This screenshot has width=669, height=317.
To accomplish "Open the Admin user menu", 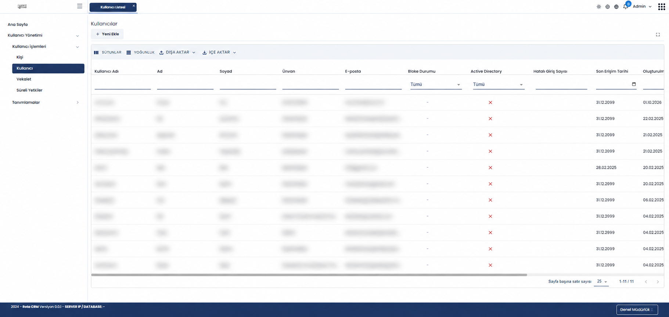I will 642,7.
